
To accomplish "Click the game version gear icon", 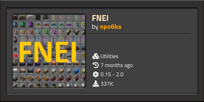I will [96, 74].
